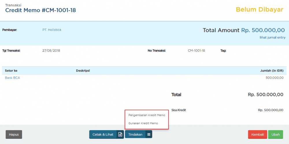Click the Credit Memo #CM-1001-18 title
This screenshot has width=289, height=144.
coord(40,10)
